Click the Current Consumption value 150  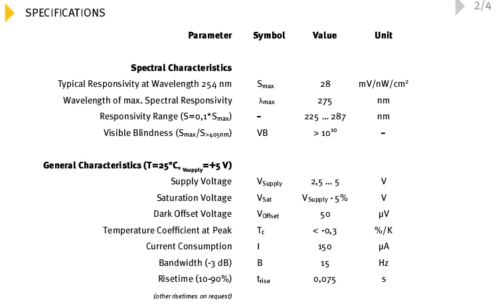(325, 246)
